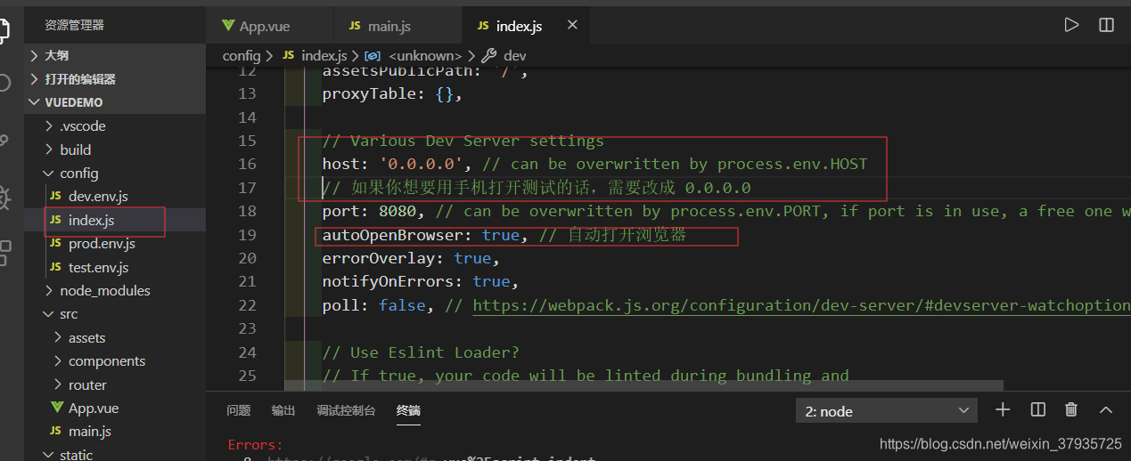Select the index.js editor tab
Screen dimensions: 1131x461
pos(526,26)
